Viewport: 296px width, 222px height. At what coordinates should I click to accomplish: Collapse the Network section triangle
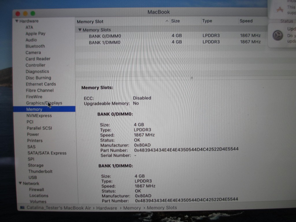pyautogui.click(x=20, y=183)
